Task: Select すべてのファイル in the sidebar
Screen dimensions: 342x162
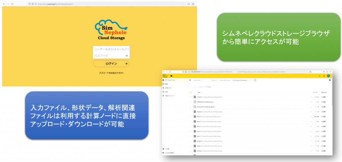Action: pos(175,80)
